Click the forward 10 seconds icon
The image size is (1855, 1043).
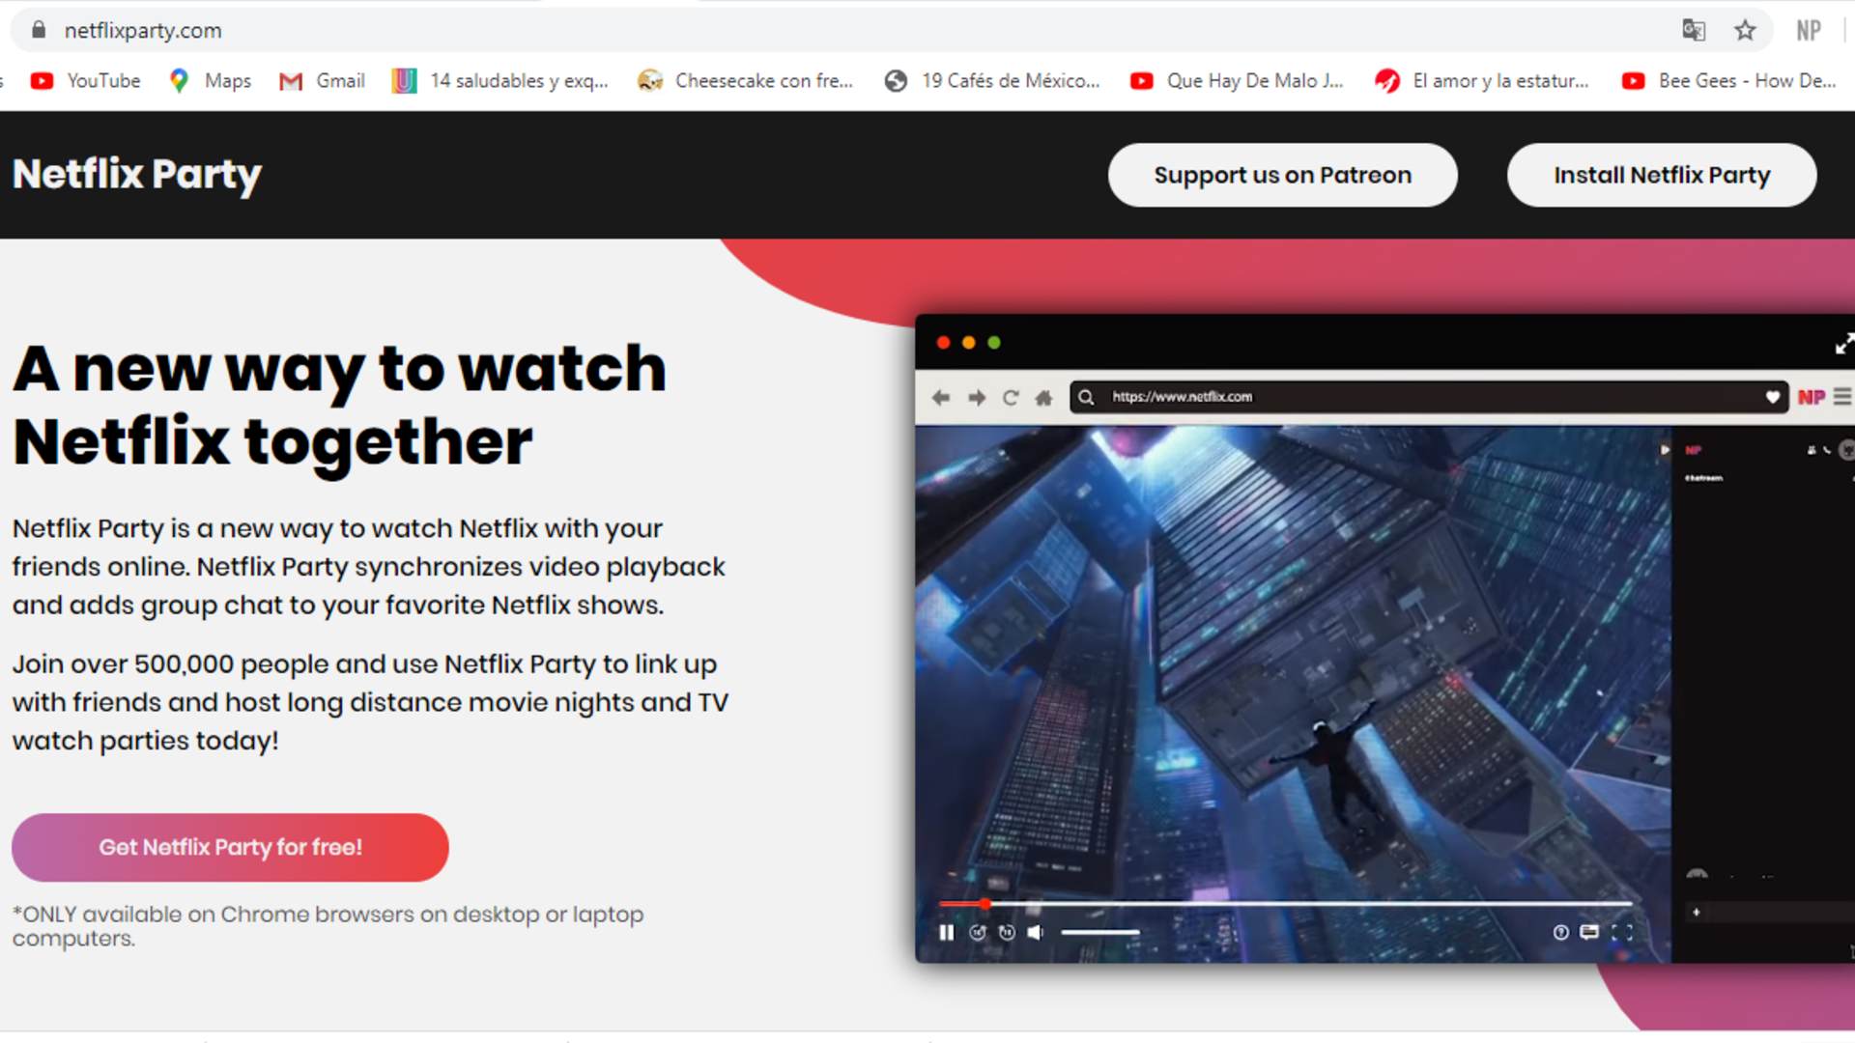pyautogui.click(x=1007, y=932)
